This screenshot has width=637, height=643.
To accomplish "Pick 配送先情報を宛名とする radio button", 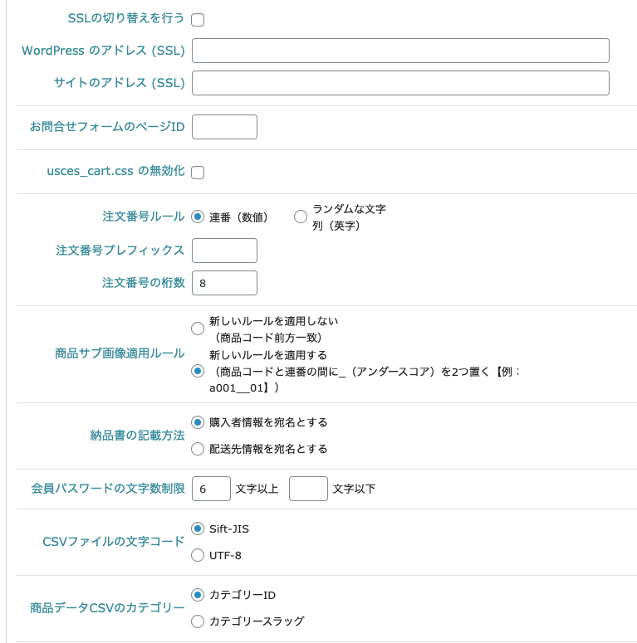I will (x=198, y=449).
